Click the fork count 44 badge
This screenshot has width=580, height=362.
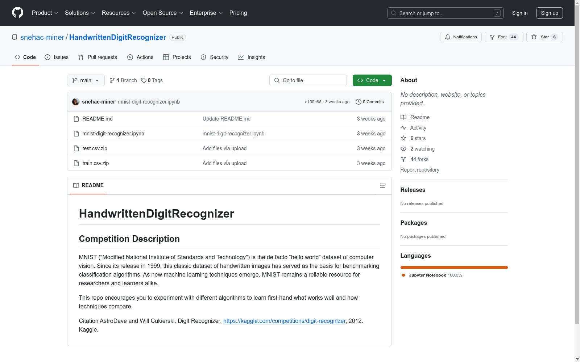tap(514, 37)
